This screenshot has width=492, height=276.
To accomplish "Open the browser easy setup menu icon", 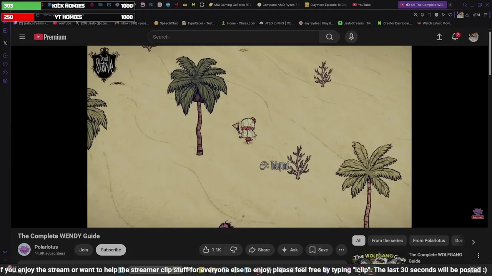I will pos(486,15).
